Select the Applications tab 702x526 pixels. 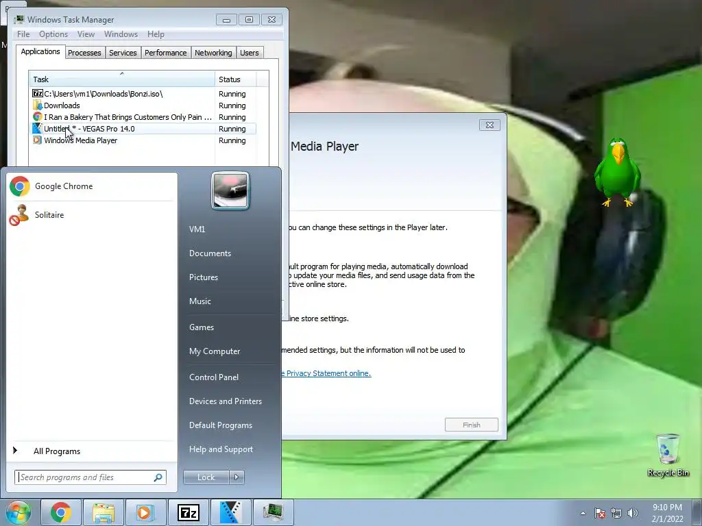[40, 51]
